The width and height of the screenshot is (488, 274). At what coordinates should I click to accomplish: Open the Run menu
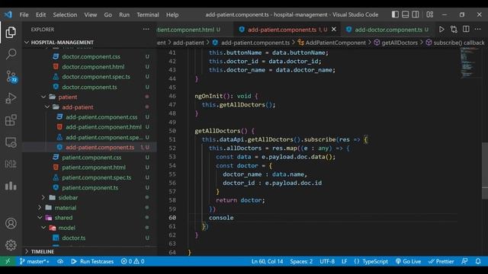(124, 14)
